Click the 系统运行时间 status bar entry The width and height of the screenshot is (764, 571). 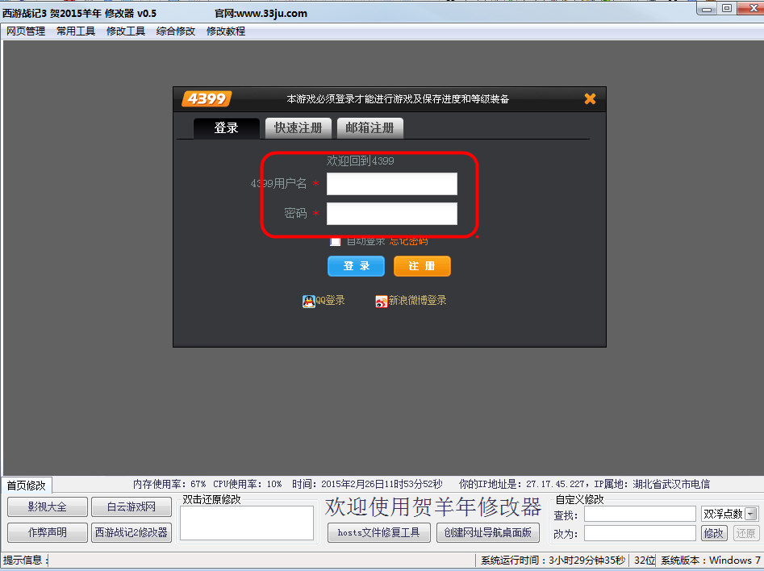tap(553, 561)
